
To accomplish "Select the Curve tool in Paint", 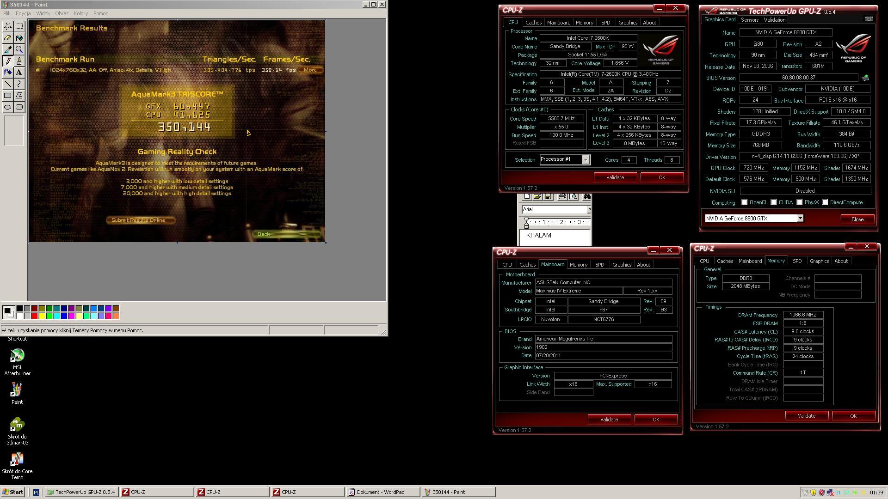I will point(19,84).
